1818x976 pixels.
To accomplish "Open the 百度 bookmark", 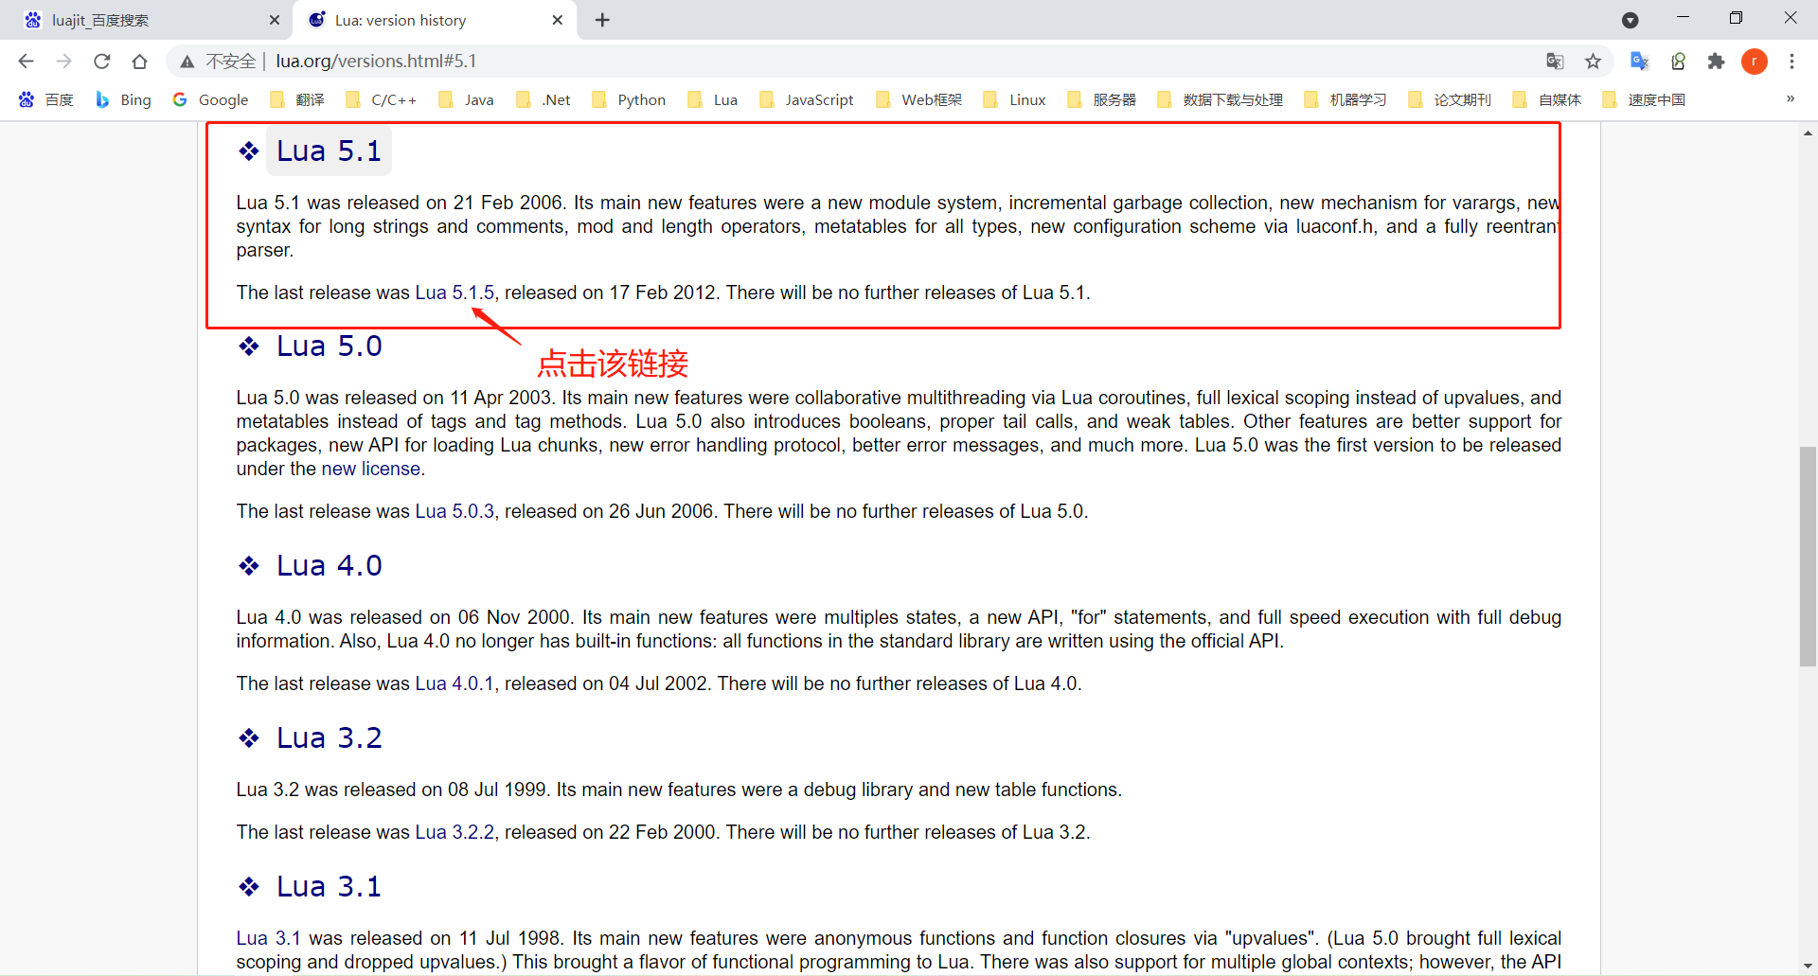I will [x=45, y=99].
